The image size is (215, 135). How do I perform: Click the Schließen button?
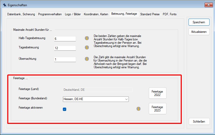tap(199, 122)
